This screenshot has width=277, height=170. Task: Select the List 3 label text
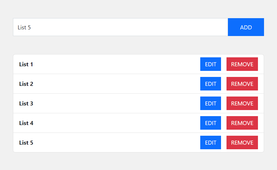pos(26,103)
